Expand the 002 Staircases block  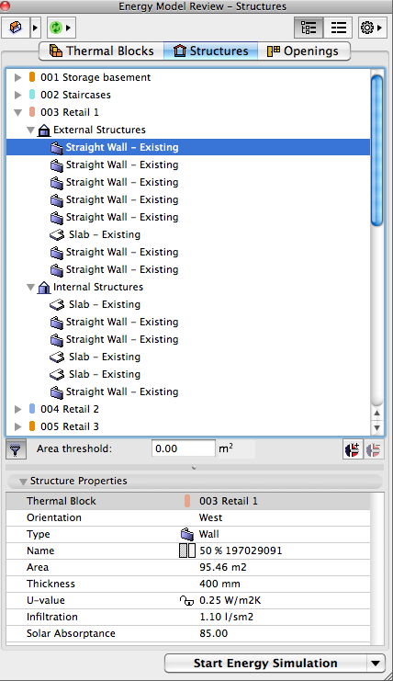point(17,95)
